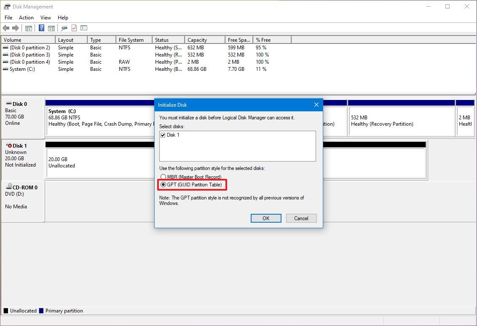The height and width of the screenshot is (326, 477).
Task: Click the Back navigation arrow
Action: [6, 28]
